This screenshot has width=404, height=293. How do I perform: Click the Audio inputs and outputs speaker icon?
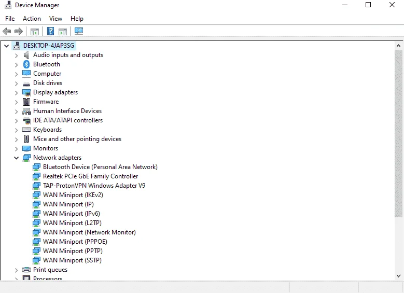[26, 55]
